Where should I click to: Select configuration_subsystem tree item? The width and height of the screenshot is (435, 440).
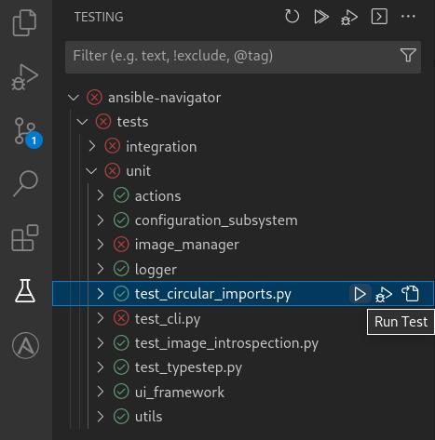[243, 220]
